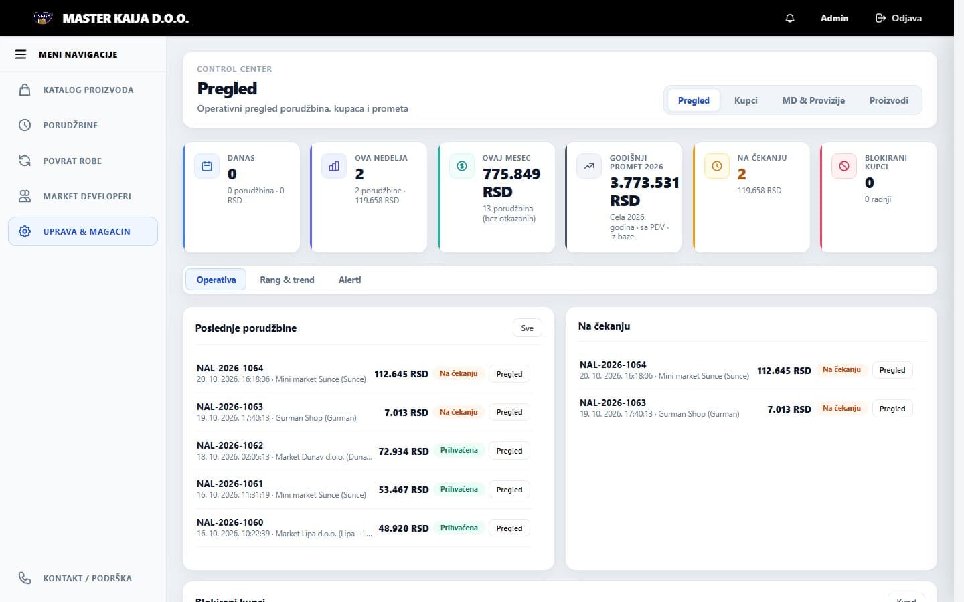Click the Admin user label
This screenshot has height=602, width=964.
click(834, 18)
